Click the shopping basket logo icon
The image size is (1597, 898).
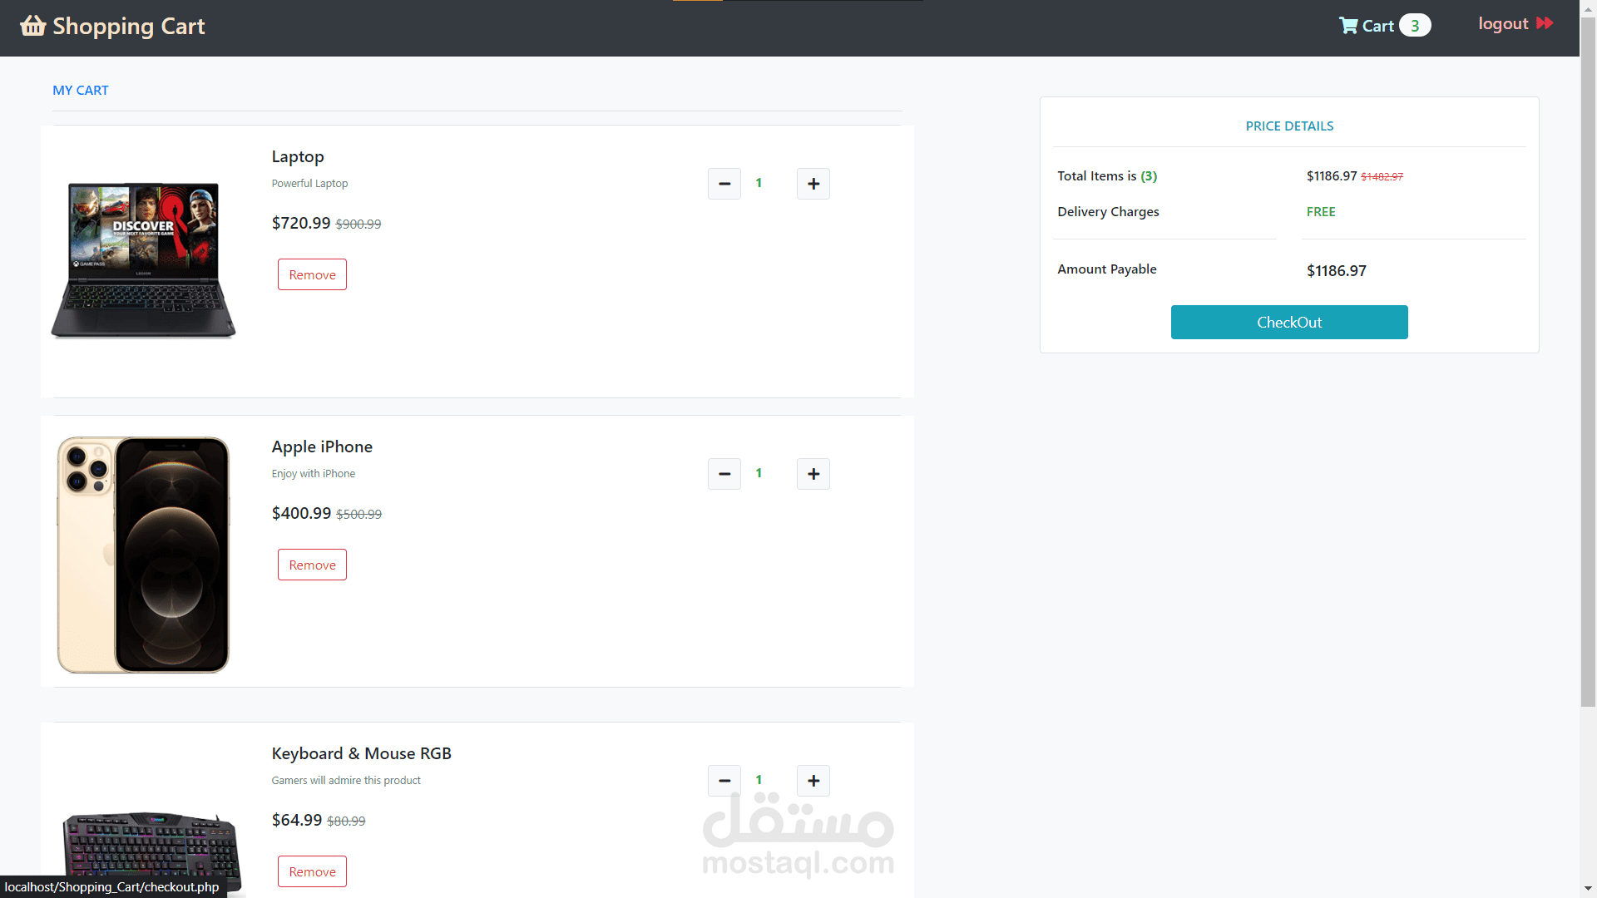click(33, 26)
